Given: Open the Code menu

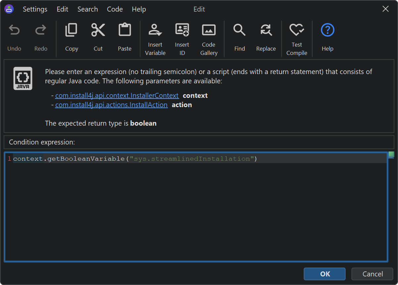Looking at the screenshot, I should point(115,9).
